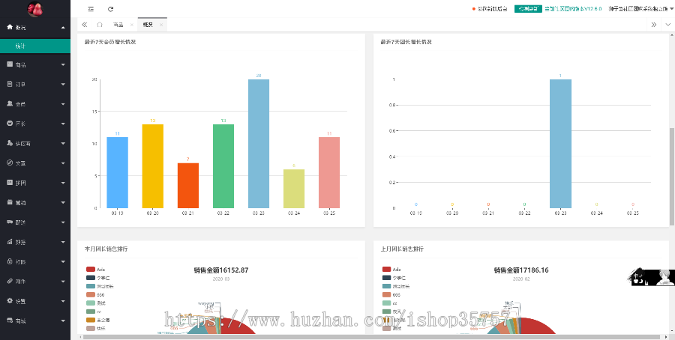Click the 商品 sidebar menu icon

click(x=10, y=64)
